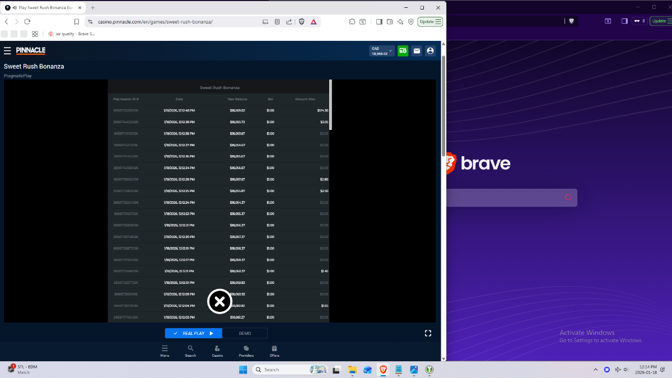Open the Pinnacle hamburger menu in the header

pyautogui.click(x=7, y=51)
